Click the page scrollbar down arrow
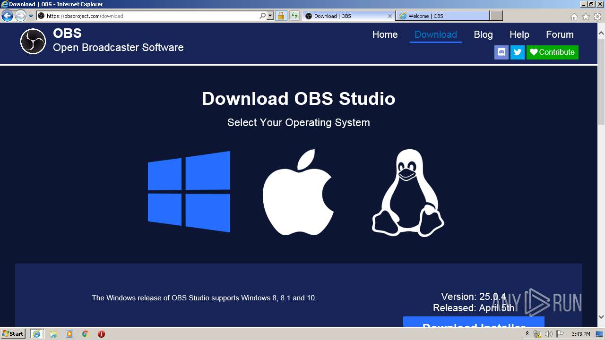 [x=601, y=317]
